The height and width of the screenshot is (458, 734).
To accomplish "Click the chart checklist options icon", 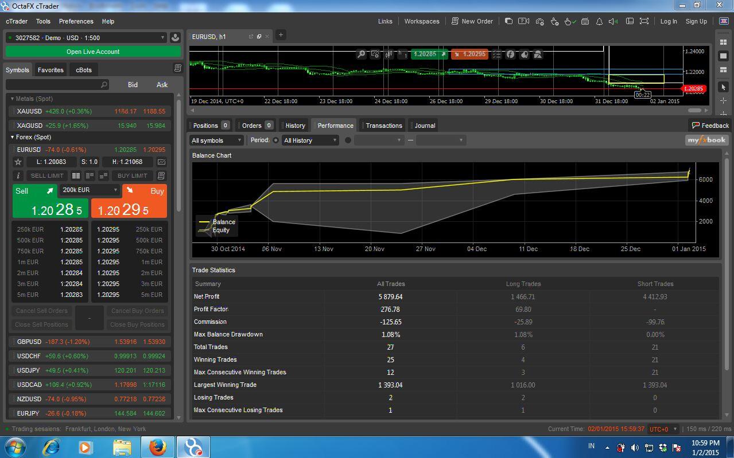I will 496,54.
